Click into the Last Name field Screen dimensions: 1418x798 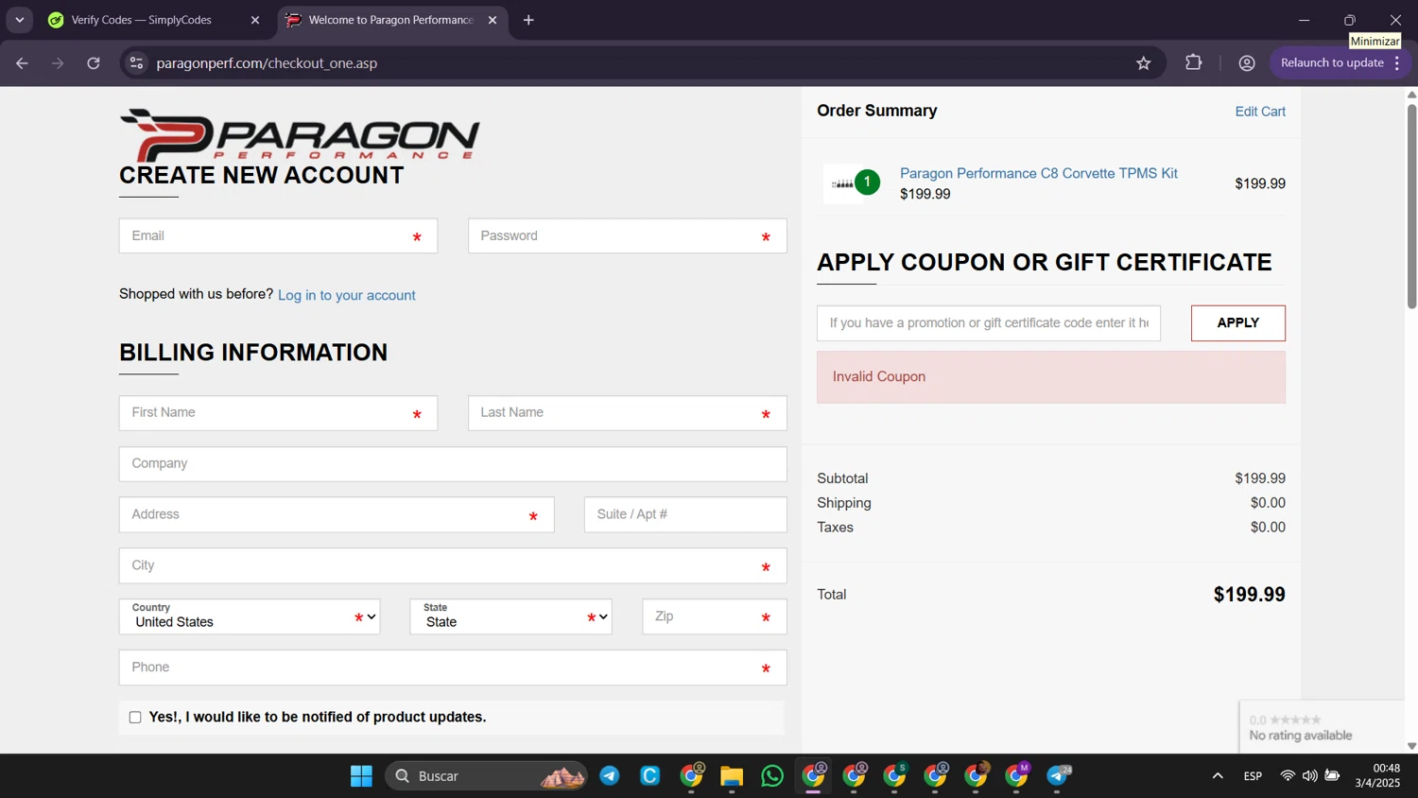point(628,413)
